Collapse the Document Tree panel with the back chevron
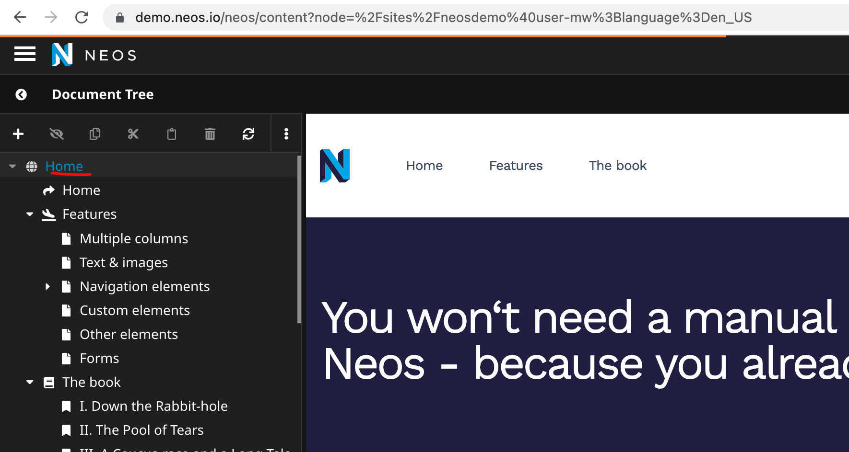 tap(21, 94)
